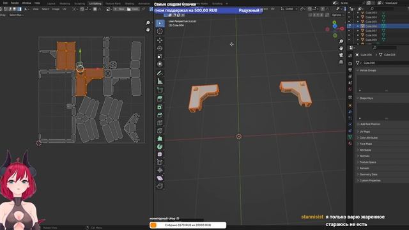This screenshot has height=230, width=409.
Task: Expand the Normals panel
Action: (x=364, y=156)
